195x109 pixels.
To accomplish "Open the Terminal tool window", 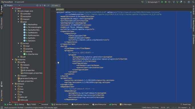I will 43,104.
